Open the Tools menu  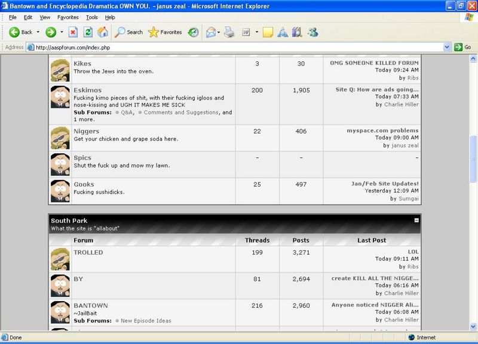pyautogui.click(x=91, y=17)
